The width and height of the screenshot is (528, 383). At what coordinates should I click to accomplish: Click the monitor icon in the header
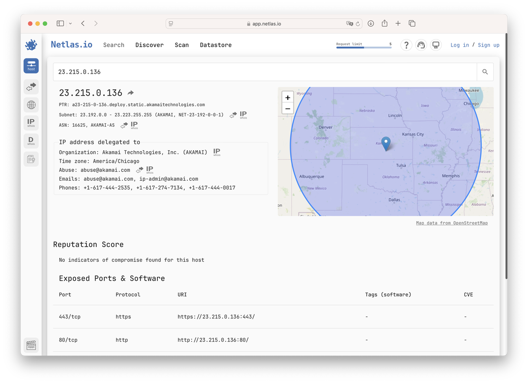point(436,45)
